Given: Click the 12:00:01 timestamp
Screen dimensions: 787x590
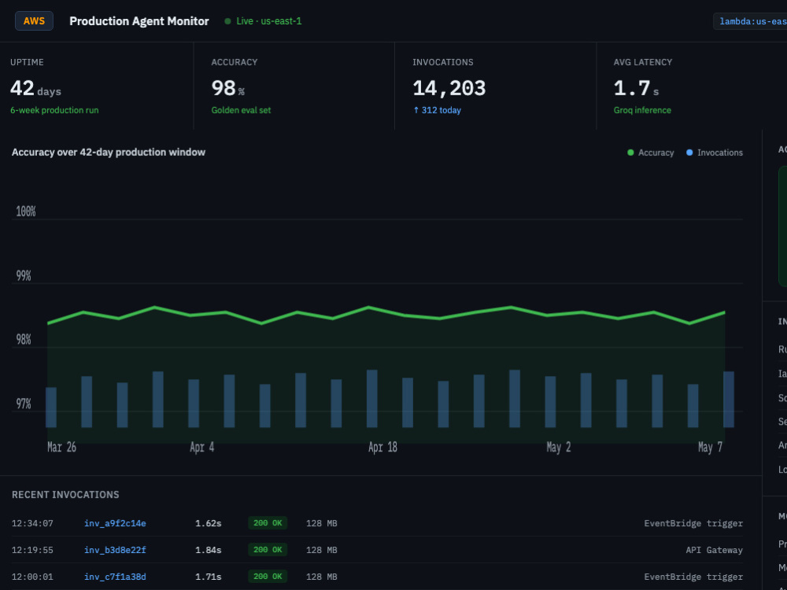Looking at the screenshot, I should click(x=32, y=577).
